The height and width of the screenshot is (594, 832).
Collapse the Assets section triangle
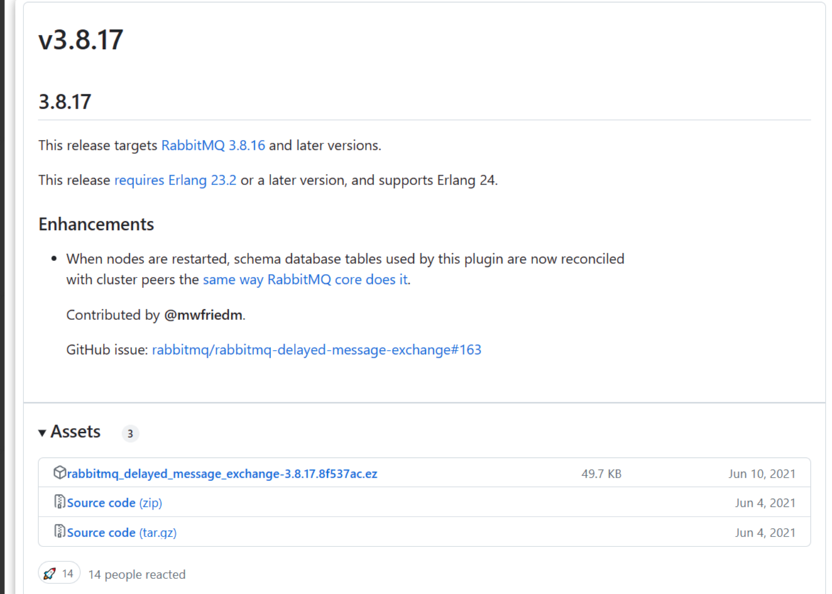(x=43, y=432)
